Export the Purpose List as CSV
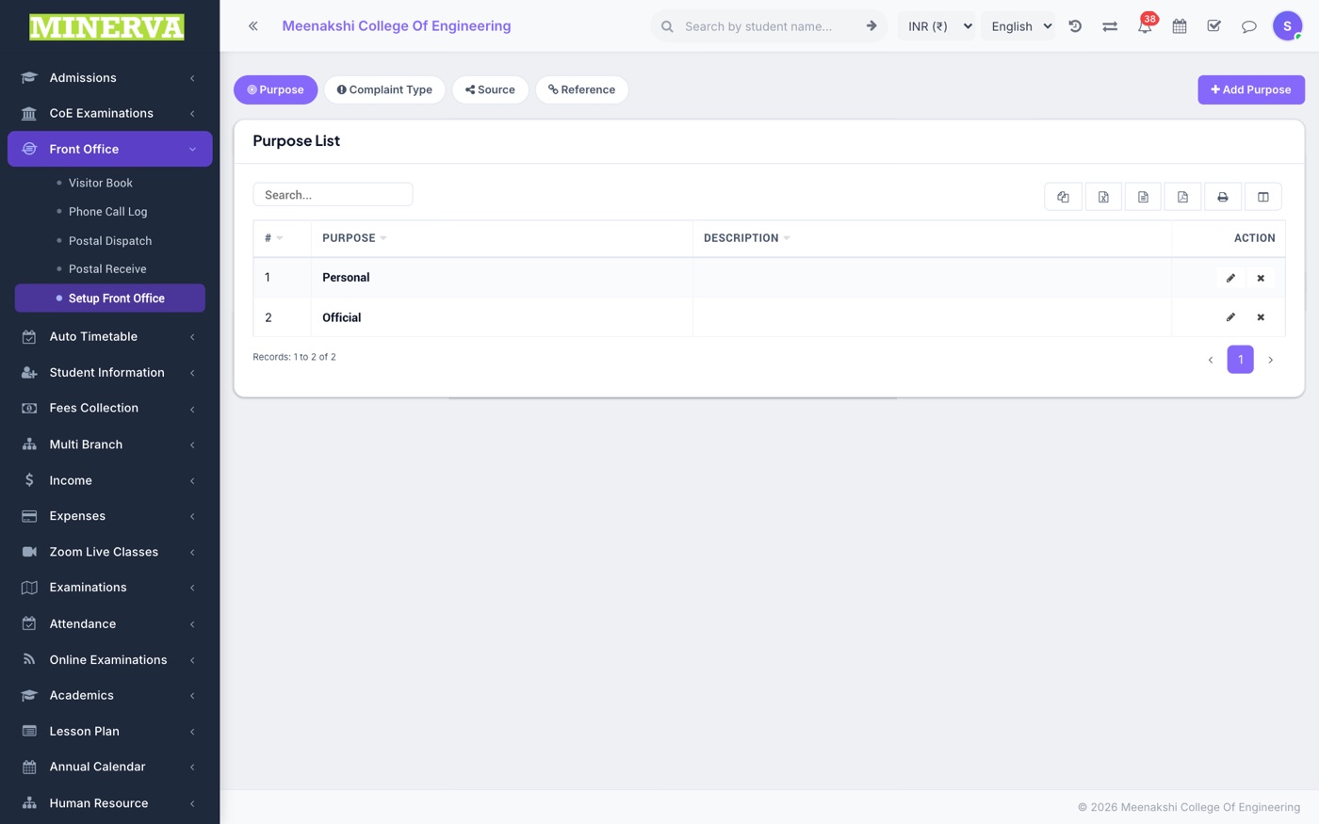Screen dimensions: 1319x824 1143,197
